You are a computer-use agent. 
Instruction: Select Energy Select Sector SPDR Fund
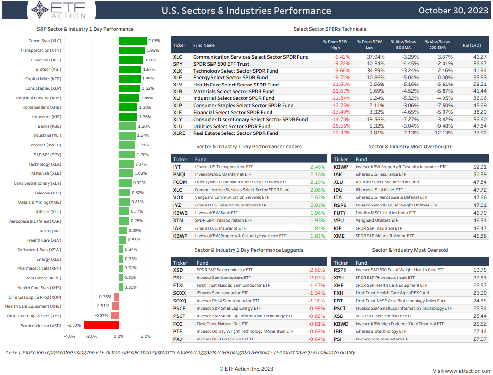pyautogui.click(x=231, y=78)
